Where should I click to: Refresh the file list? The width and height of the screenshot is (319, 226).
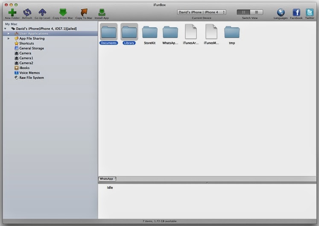(x=27, y=12)
